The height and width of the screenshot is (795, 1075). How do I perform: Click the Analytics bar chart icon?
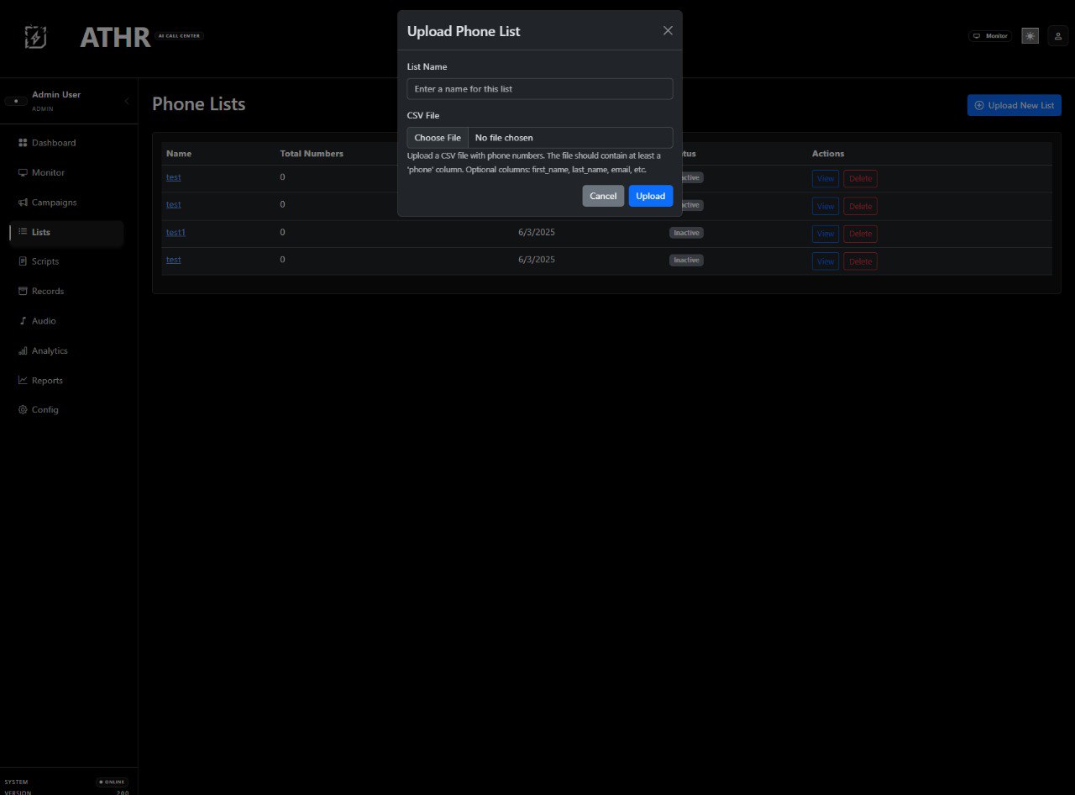coord(23,350)
